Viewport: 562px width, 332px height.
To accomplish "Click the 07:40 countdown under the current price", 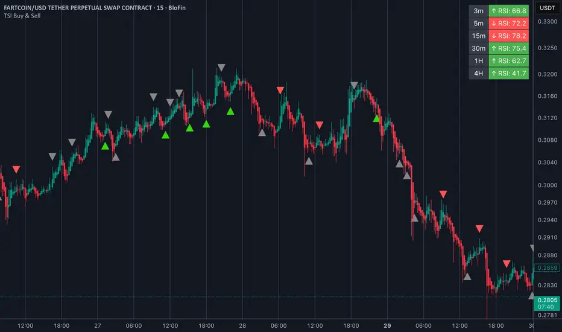I will point(546,307).
